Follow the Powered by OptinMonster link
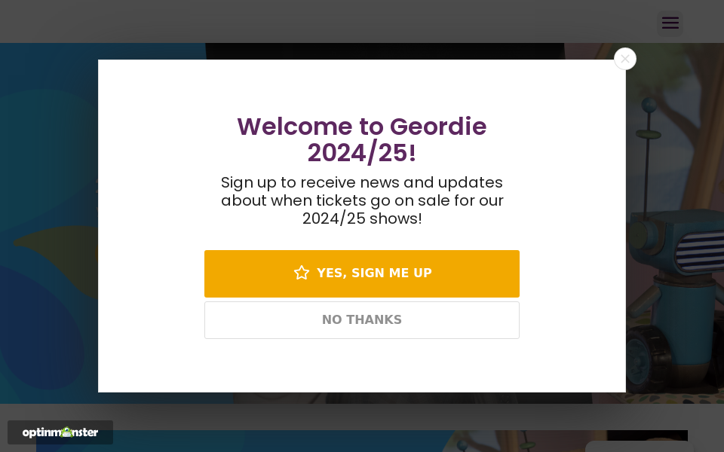724x452 pixels. (x=60, y=432)
